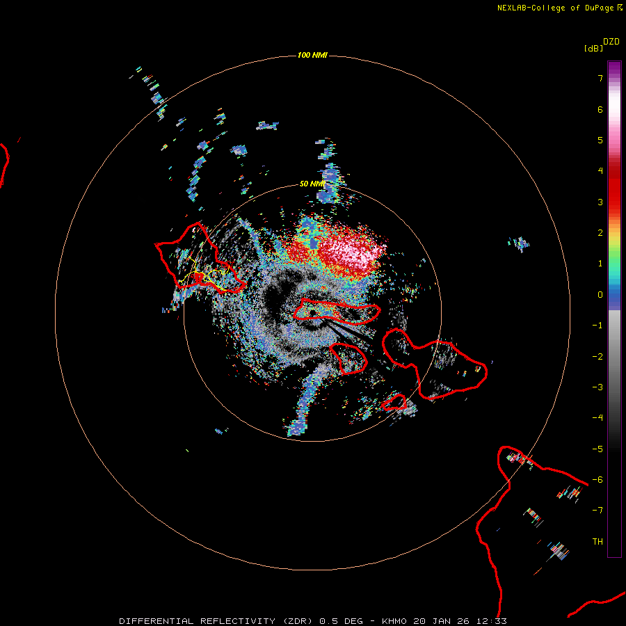Click the -2 value on color scale

pos(597,357)
